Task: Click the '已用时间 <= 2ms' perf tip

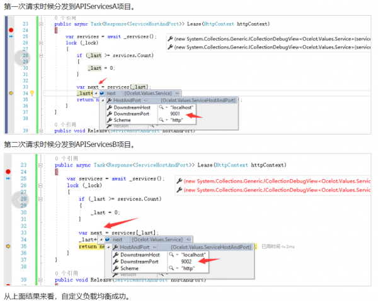Action: coord(278,247)
